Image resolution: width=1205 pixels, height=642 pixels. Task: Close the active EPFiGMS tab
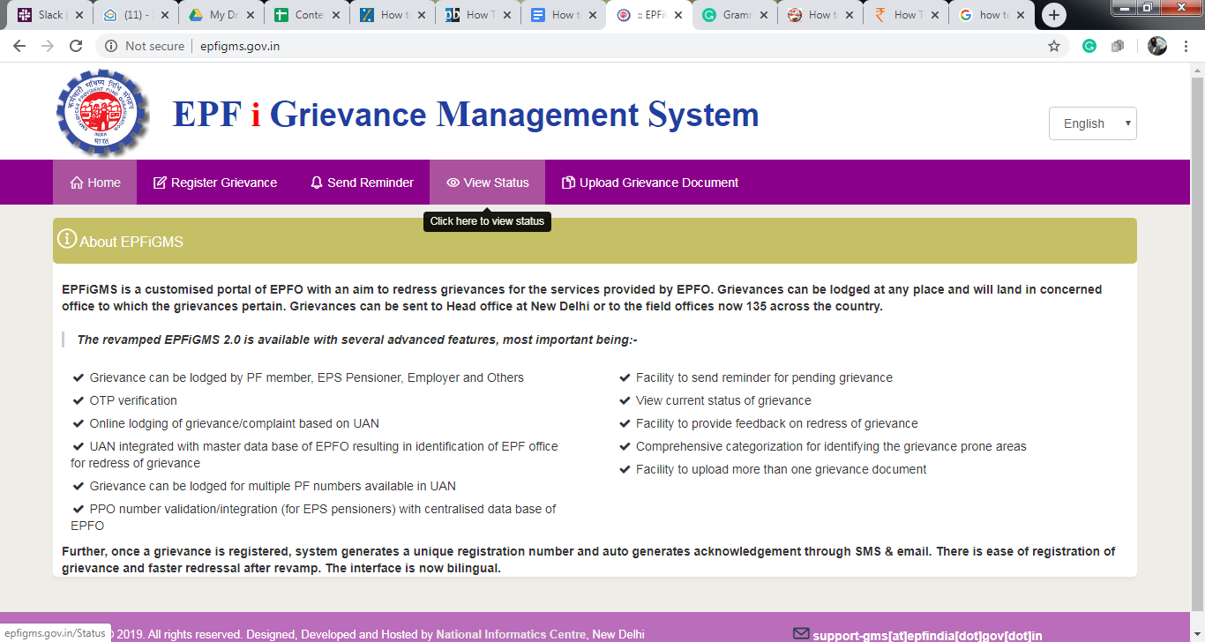[677, 15]
